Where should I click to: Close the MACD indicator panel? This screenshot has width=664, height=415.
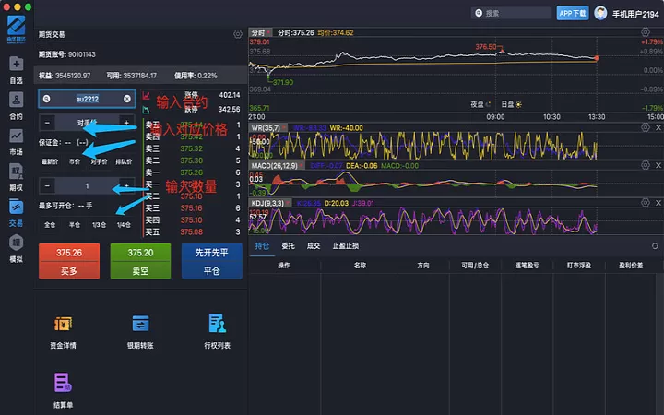tap(658, 165)
